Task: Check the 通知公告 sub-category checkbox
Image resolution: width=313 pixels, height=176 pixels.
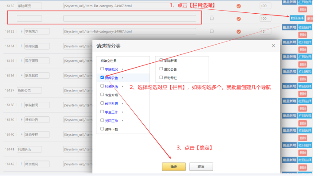Action: pos(161,69)
